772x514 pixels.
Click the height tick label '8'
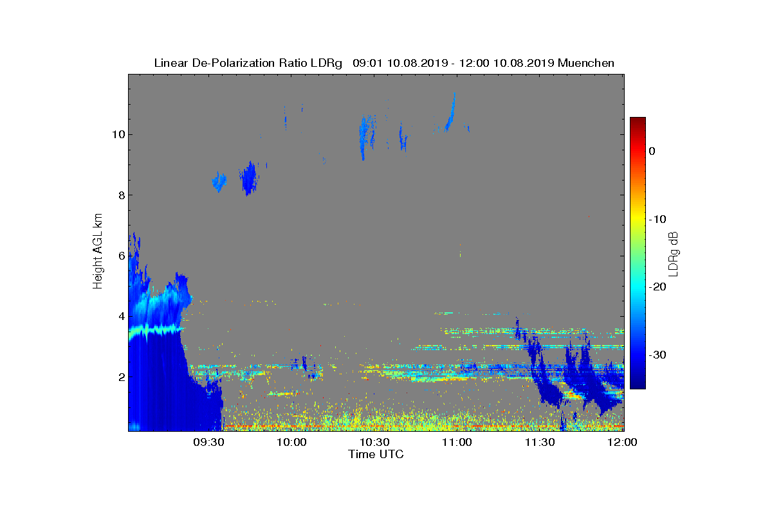pyautogui.click(x=120, y=195)
